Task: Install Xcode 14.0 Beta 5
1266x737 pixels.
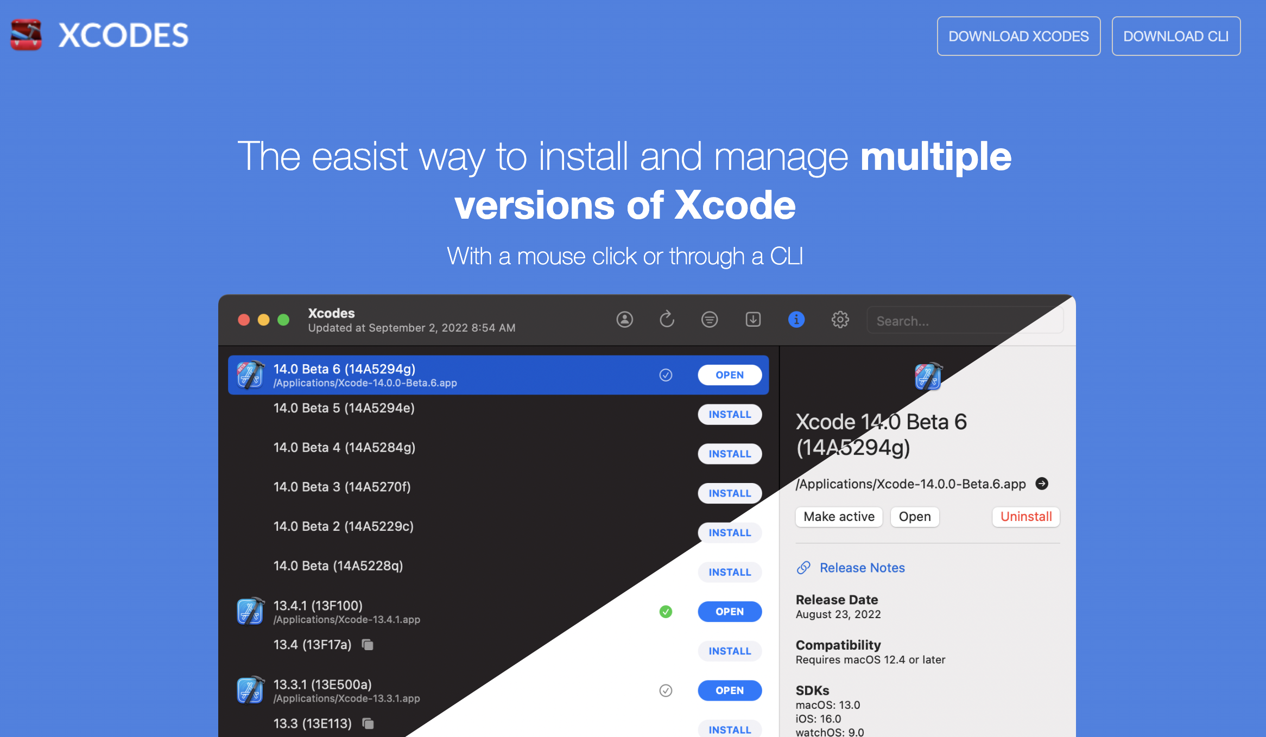Action: [729, 415]
